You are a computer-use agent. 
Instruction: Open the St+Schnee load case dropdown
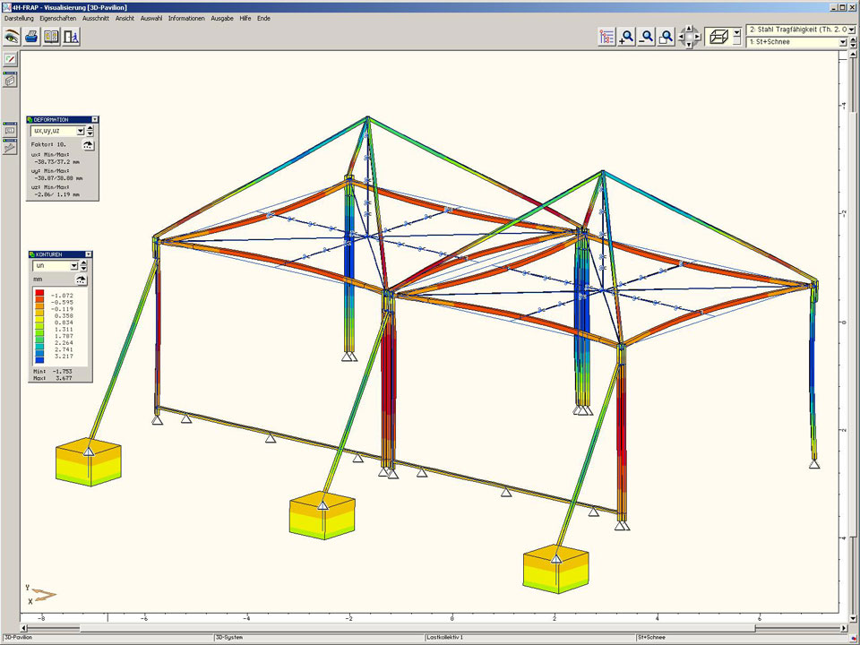click(843, 42)
